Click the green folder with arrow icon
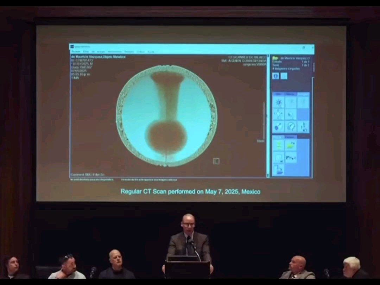Screen dimensions: 380x285 click(291, 146)
